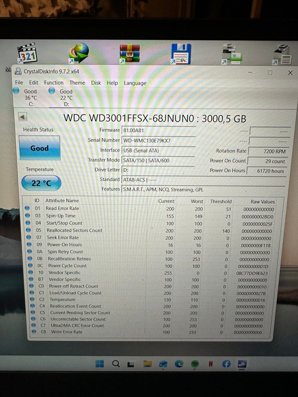Click Power On Hours value 61720 hours
This screenshot has width=298, height=397.
pos(267,171)
